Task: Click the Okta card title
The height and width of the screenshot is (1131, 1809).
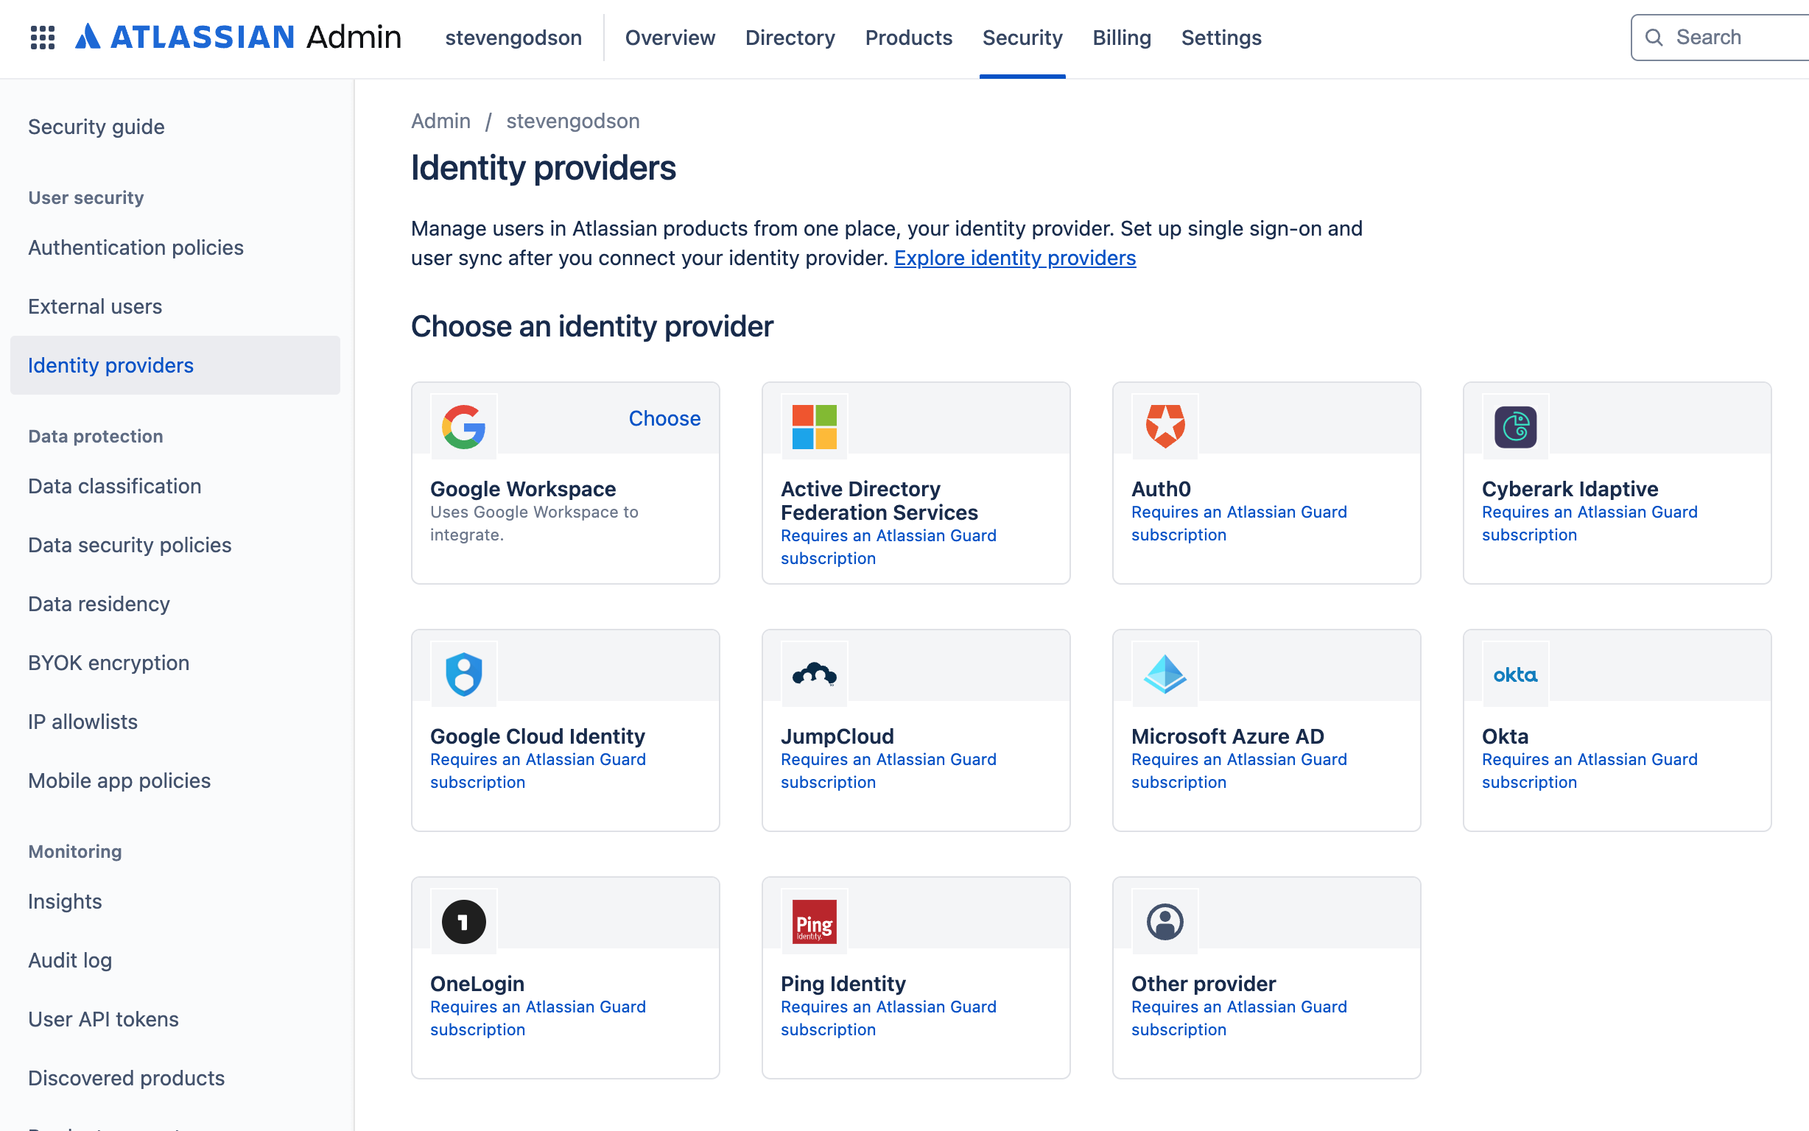Action: 1505,736
